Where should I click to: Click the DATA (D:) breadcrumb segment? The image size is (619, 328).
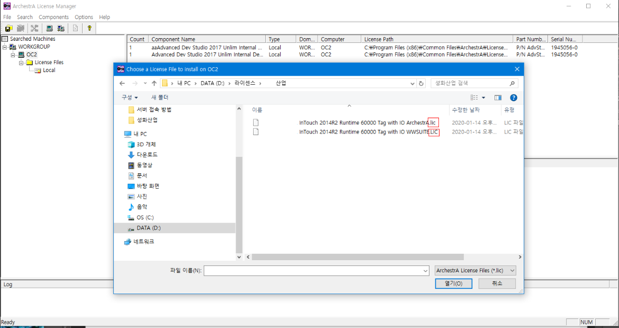(212, 83)
